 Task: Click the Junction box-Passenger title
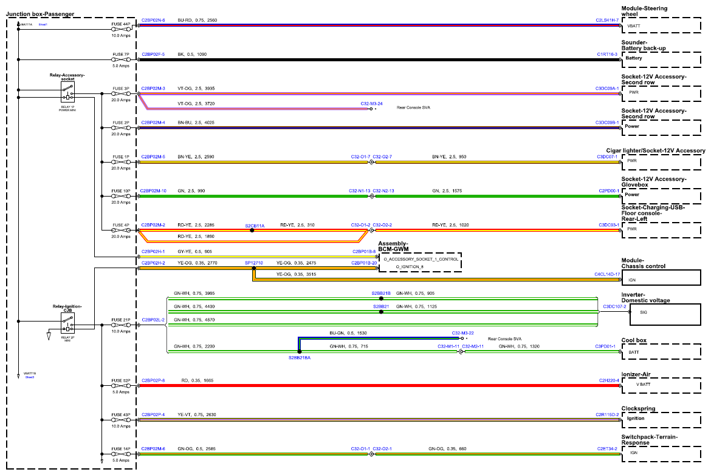(x=40, y=14)
